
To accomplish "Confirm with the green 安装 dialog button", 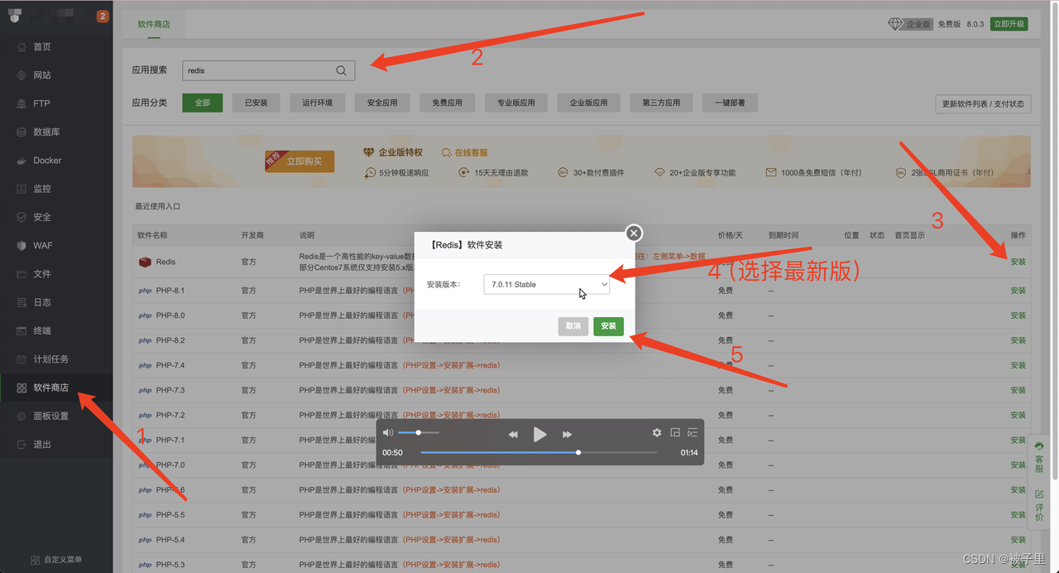I will [608, 326].
